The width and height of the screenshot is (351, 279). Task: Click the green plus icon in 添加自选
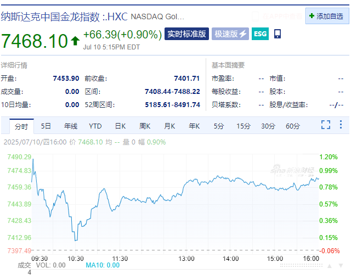pyautogui.click(x=312, y=16)
